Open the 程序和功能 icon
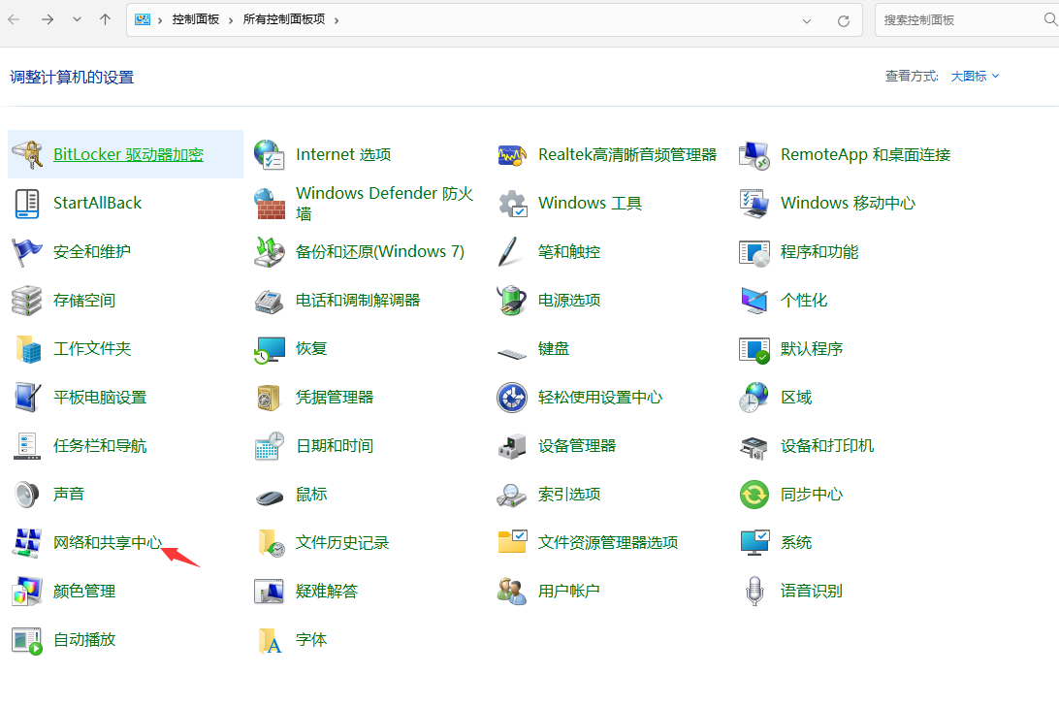The height and width of the screenshot is (706, 1059). pyautogui.click(x=754, y=253)
